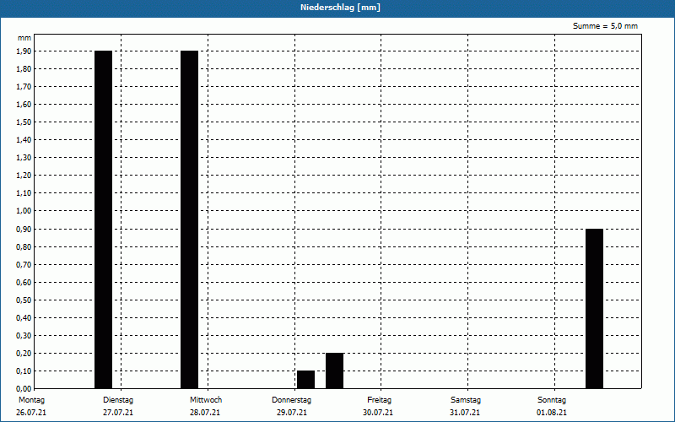Click the small 0,10 mm Thursday bar

pos(305,379)
